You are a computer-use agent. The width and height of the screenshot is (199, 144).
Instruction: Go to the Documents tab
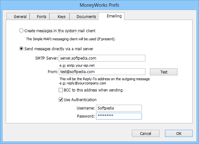[84, 16]
